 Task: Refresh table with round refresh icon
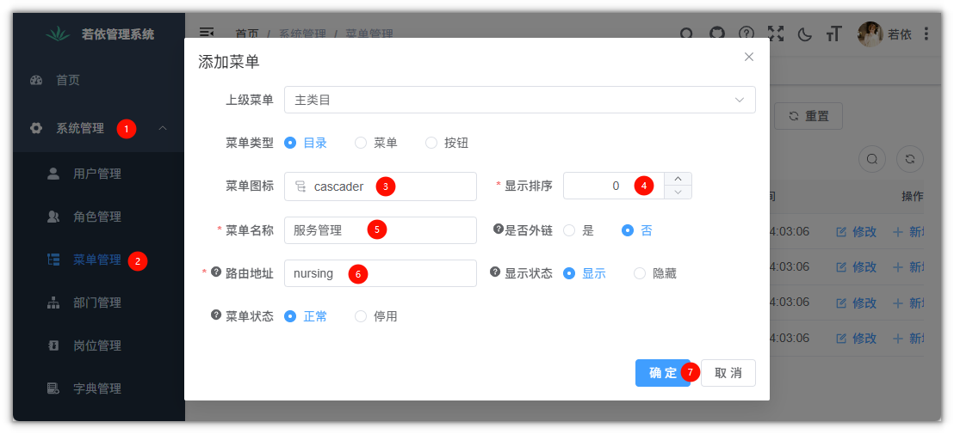pyautogui.click(x=910, y=159)
